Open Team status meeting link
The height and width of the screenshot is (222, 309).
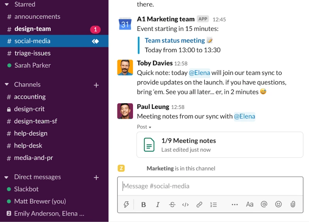pos(175,40)
